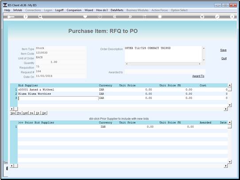Screen dimensions: 240x180
Task: Click the heart favorites icon
Action: tap(85, 16)
